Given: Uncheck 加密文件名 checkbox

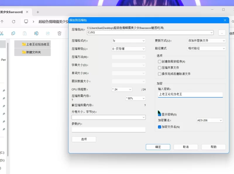Looking at the screenshot, I should point(159,127).
